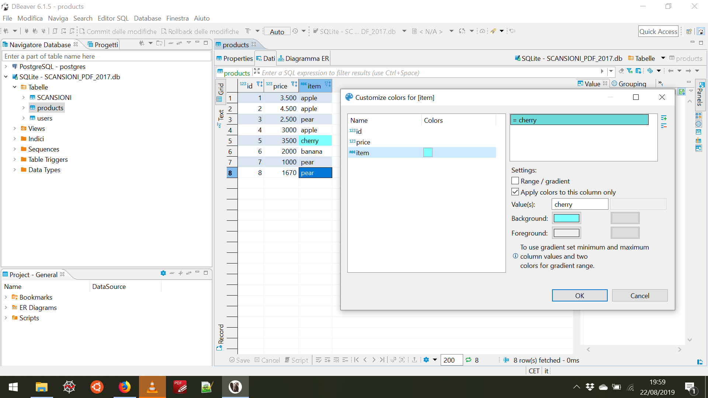708x398 pixels.
Task: Cancel the Customize colors dialog
Action: [x=639, y=296]
